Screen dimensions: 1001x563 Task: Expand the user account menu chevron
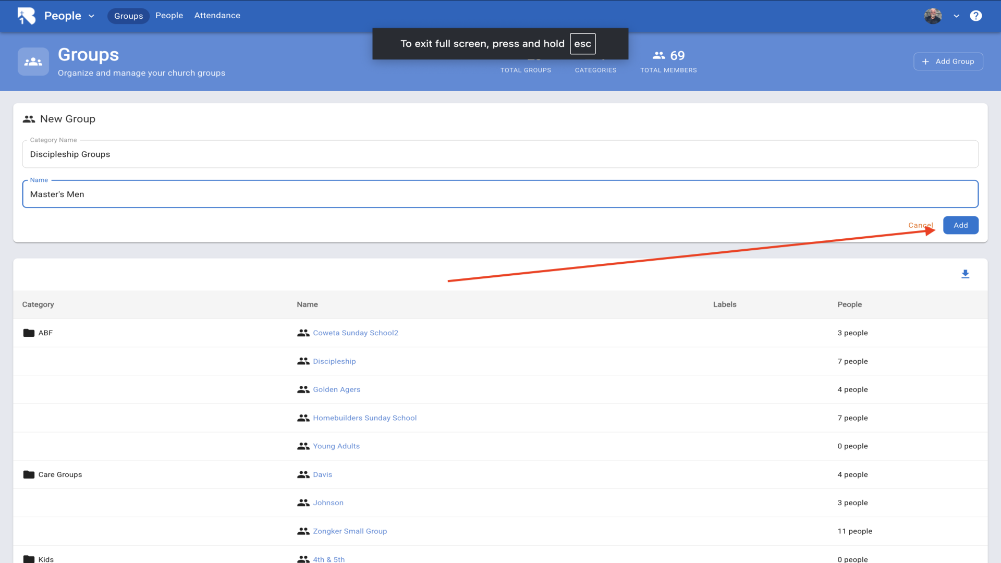(956, 16)
